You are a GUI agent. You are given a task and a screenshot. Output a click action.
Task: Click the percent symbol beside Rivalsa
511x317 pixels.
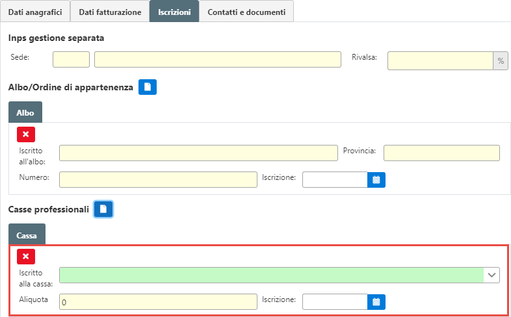click(501, 60)
